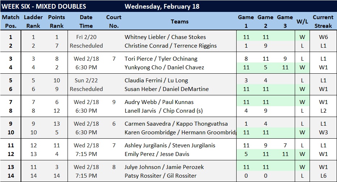The width and height of the screenshot is (337, 182).
Task: Click the L2 current streak cell
Action: click(x=323, y=110)
